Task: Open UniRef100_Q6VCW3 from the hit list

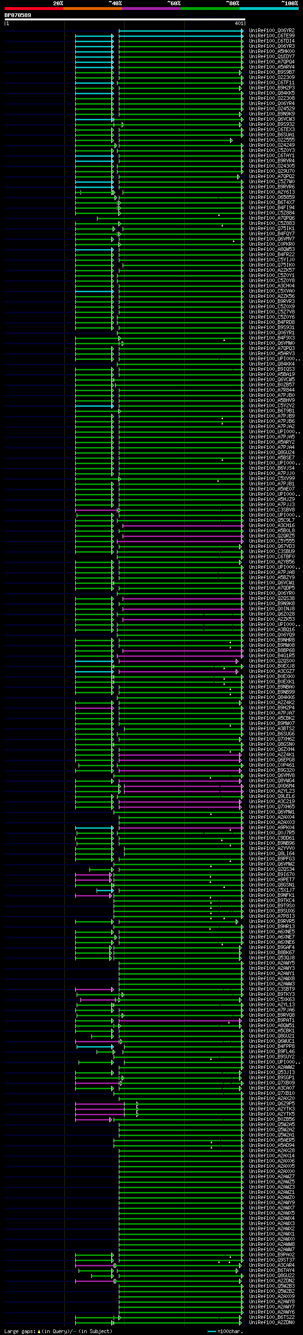Action: 272,119
